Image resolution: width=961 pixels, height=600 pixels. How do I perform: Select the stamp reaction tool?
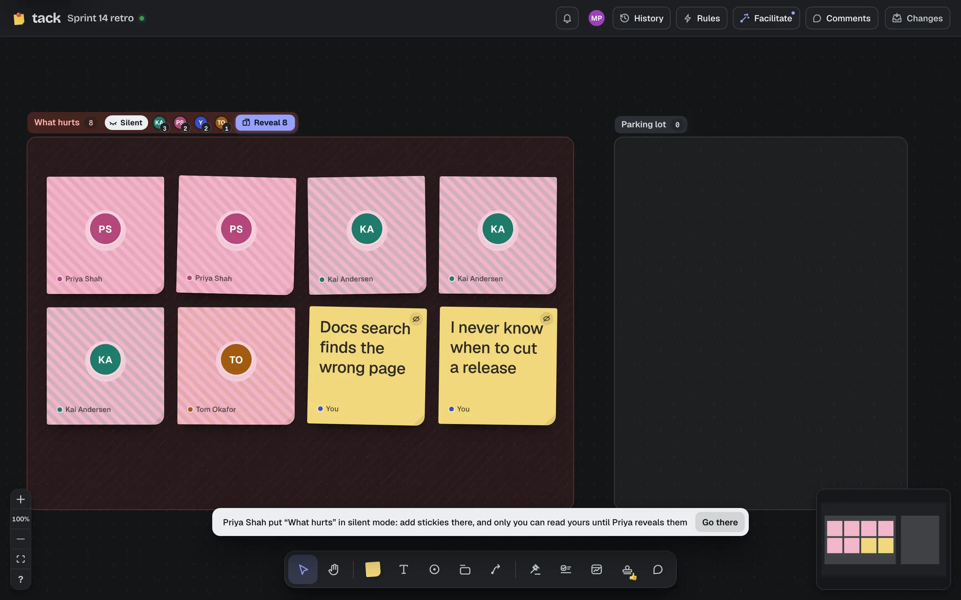627,569
